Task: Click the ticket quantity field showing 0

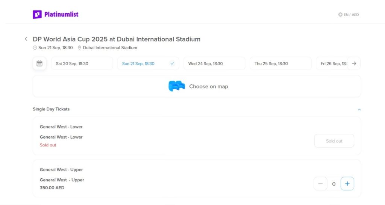Action: 334,184
